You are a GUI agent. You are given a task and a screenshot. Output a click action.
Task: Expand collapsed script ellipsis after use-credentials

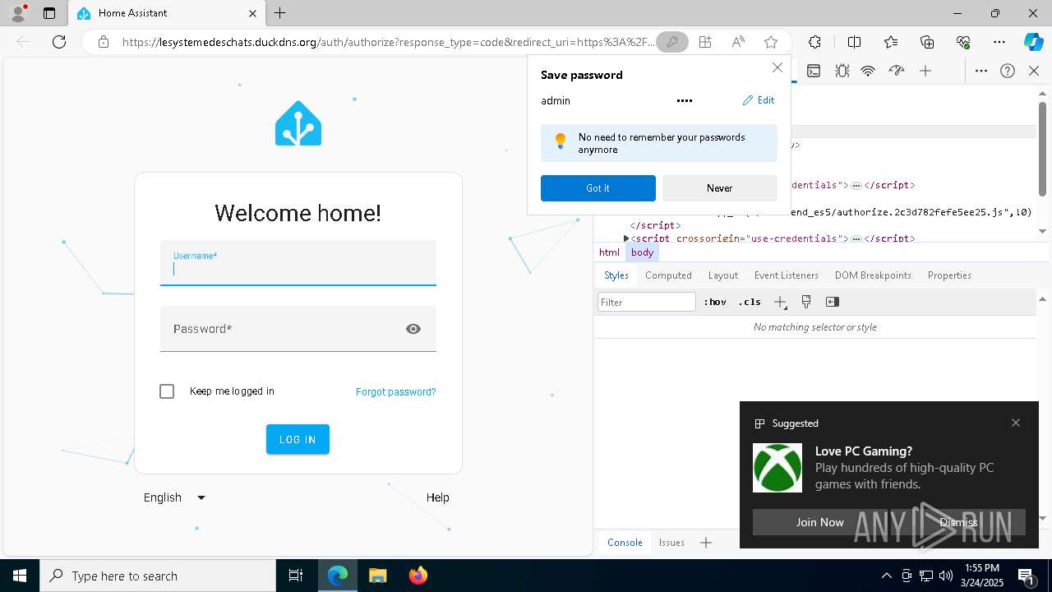click(856, 238)
